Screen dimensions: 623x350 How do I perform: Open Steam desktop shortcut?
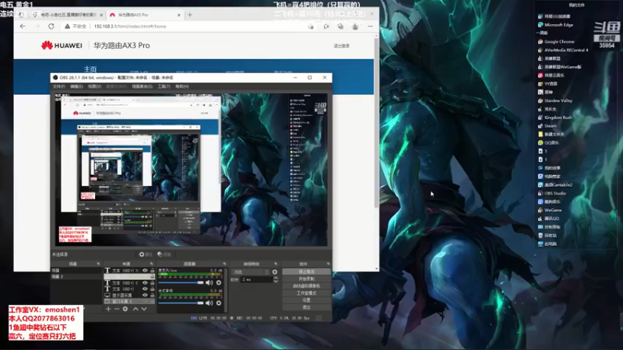547,126
